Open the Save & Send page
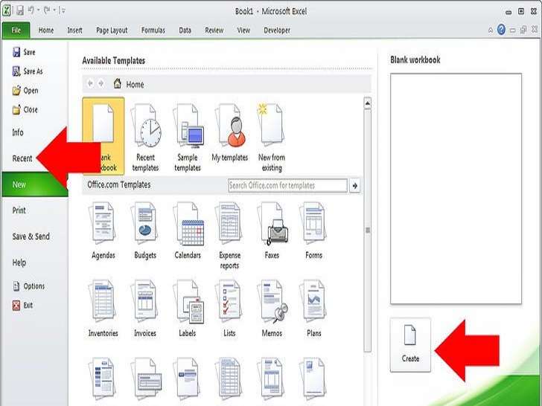This screenshot has width=542, height=406. [31, 236]
